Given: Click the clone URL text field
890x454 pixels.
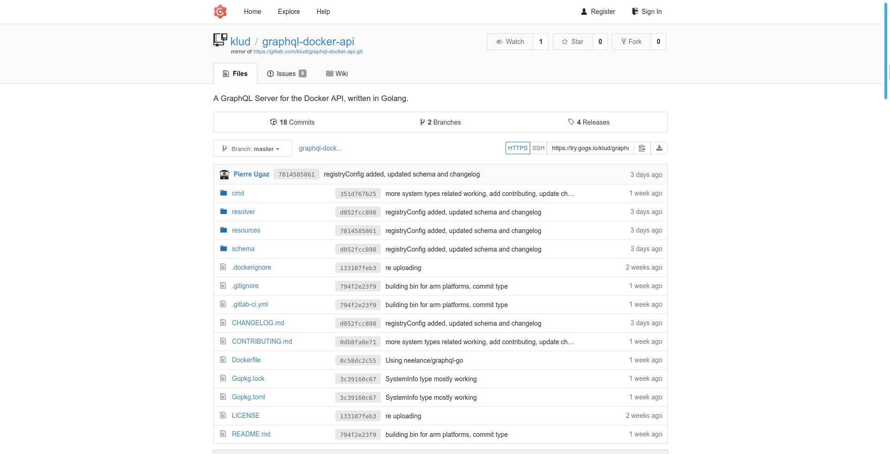Looking at the screenshot, I should (590, 148).
